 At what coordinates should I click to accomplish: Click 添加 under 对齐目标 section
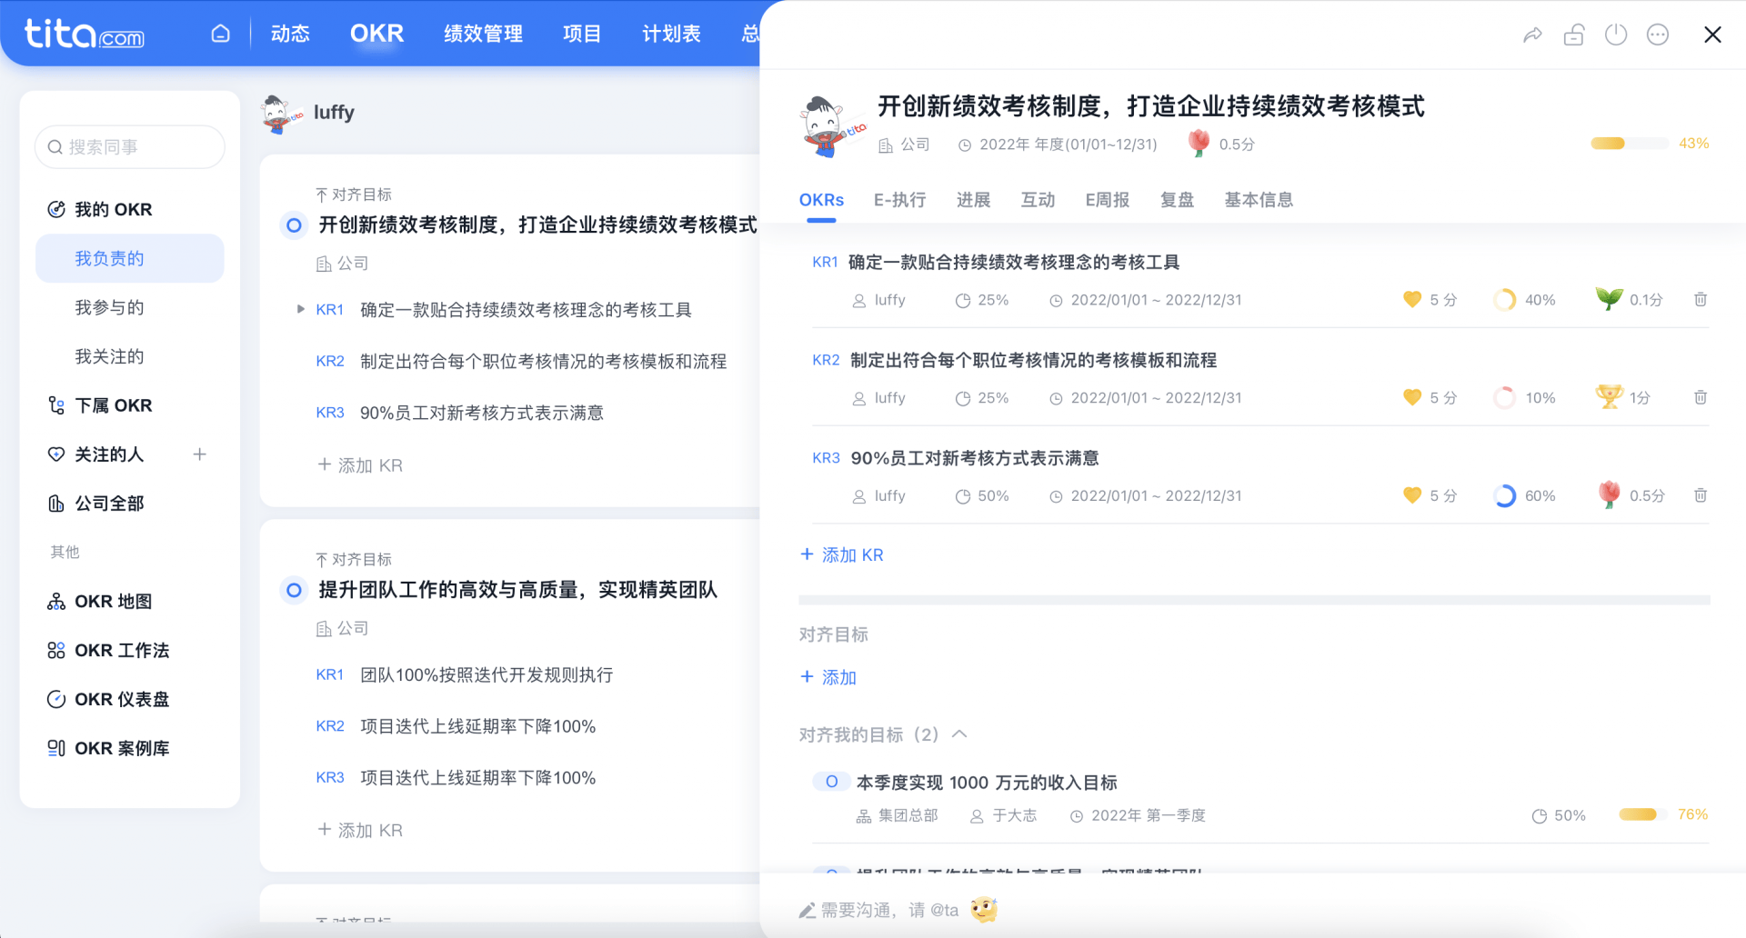tap(828, 677)
